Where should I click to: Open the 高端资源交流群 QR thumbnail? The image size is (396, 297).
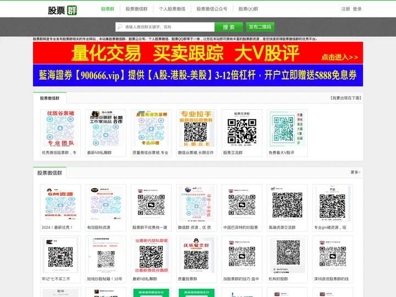point(287,204)
